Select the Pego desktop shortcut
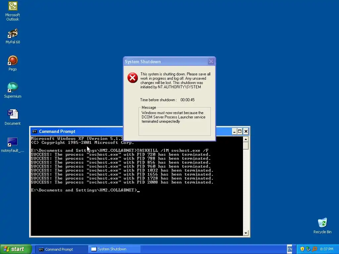The height and width of the screenshot is (254, 339). [13, 63]
